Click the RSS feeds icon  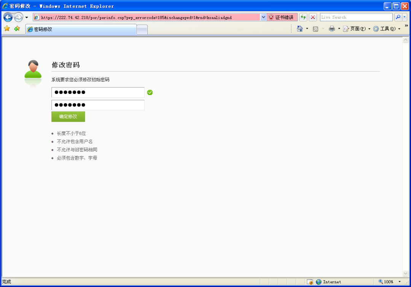tap(315, 29)
